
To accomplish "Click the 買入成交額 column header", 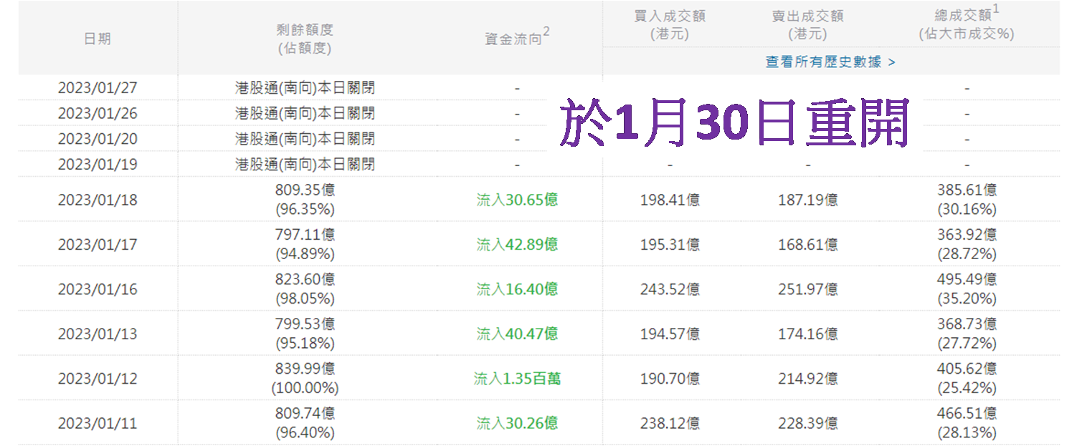I will 669,24.
